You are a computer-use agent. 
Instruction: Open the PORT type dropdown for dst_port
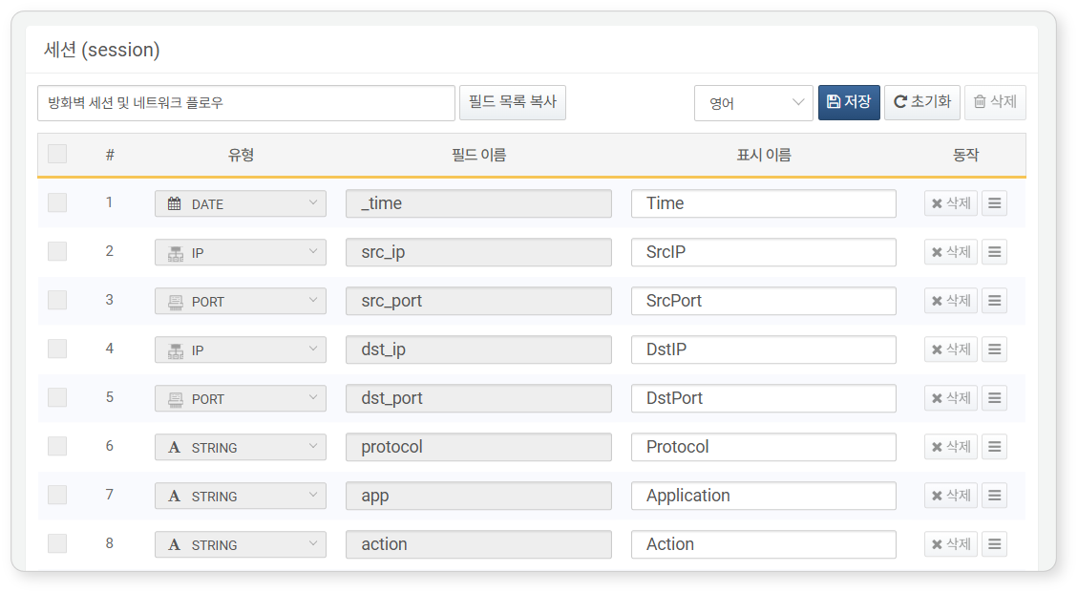coord(241,398)
